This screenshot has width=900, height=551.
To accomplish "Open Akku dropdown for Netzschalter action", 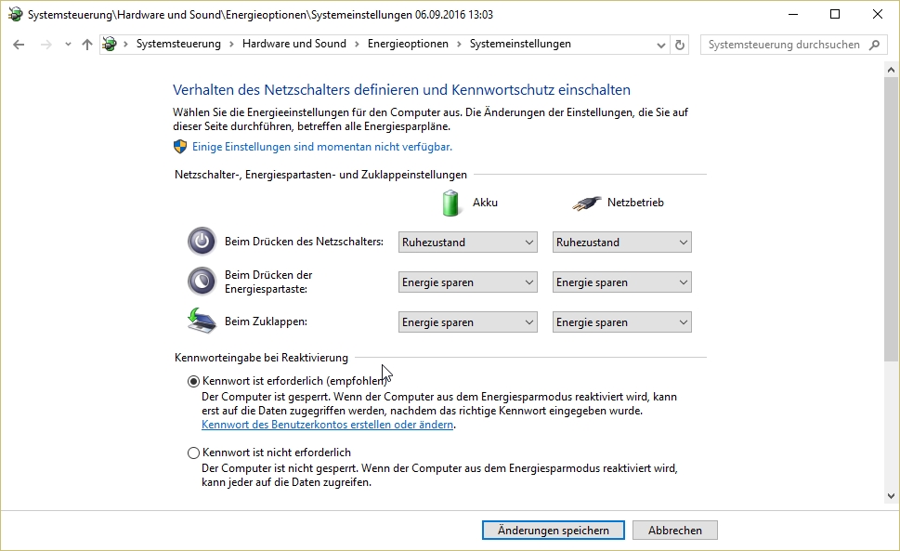I will click(467, 243).
